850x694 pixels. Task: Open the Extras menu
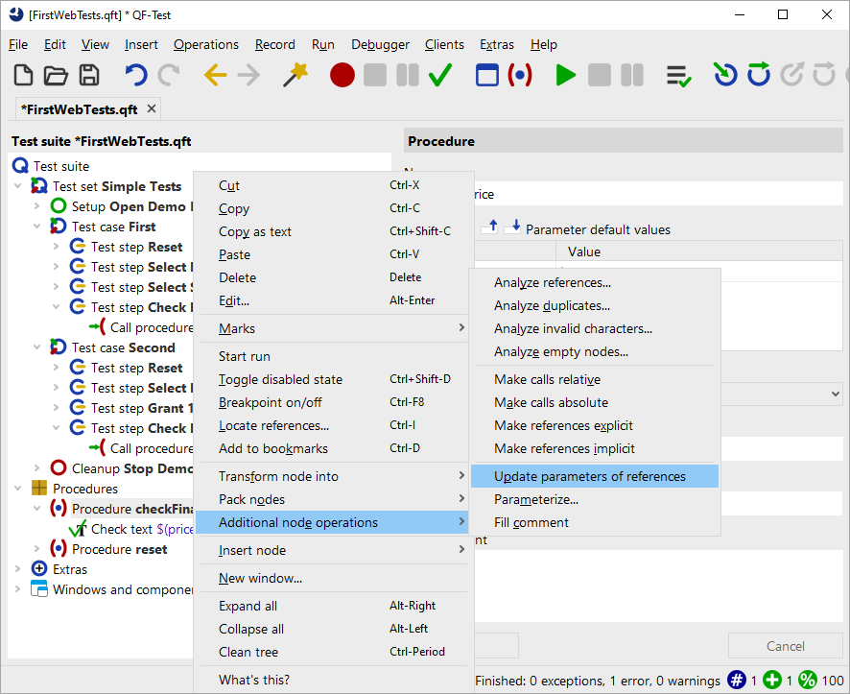[x=497, y=44]
